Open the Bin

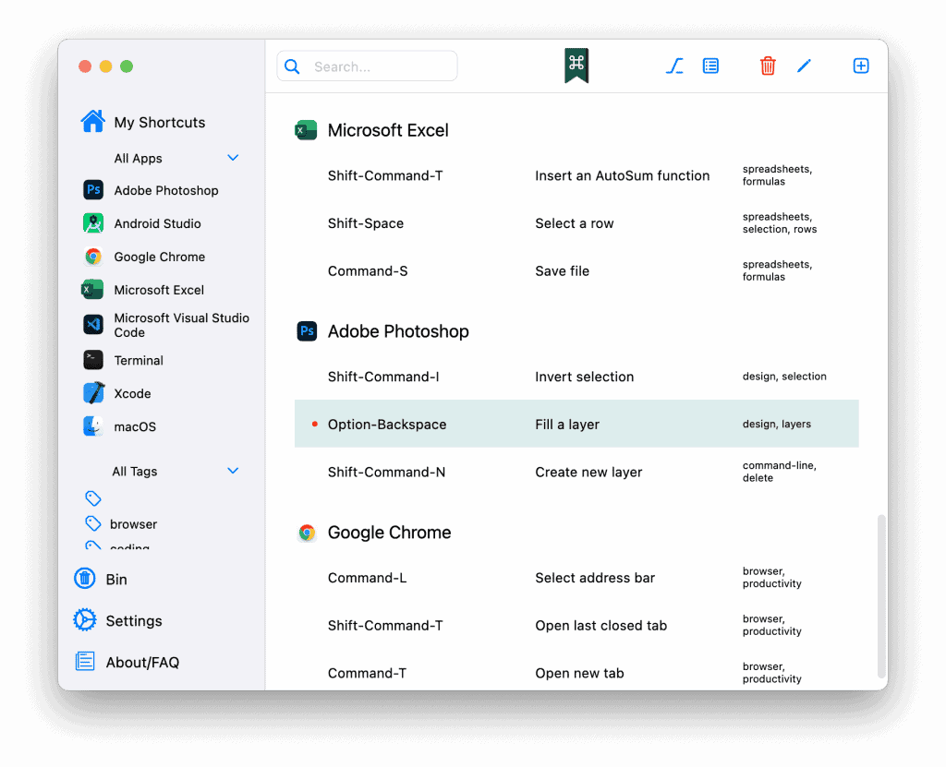point(116,580)
